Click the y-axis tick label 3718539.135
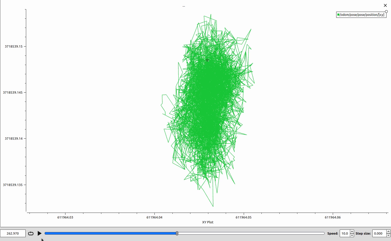Image resolution: width=391 pixels, height=241 pixels. 13,185
